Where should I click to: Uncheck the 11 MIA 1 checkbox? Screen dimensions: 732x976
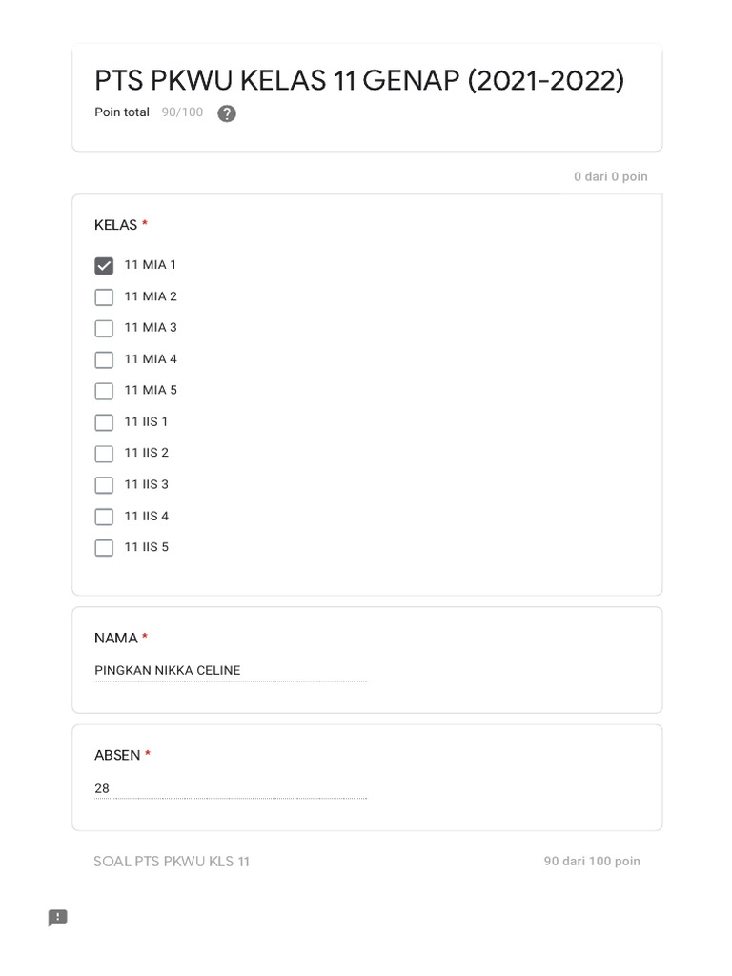tap(104, 266)
